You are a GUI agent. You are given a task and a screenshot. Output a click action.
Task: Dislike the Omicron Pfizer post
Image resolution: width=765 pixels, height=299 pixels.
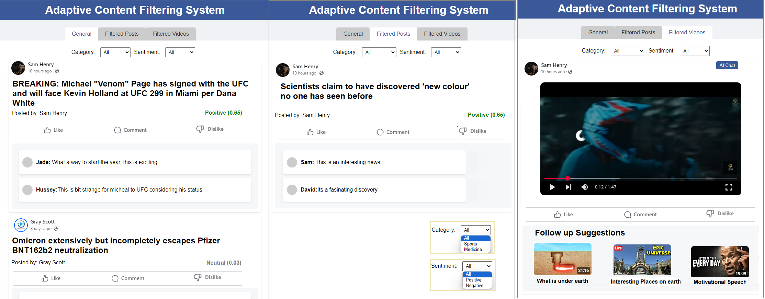coord(207,277)
